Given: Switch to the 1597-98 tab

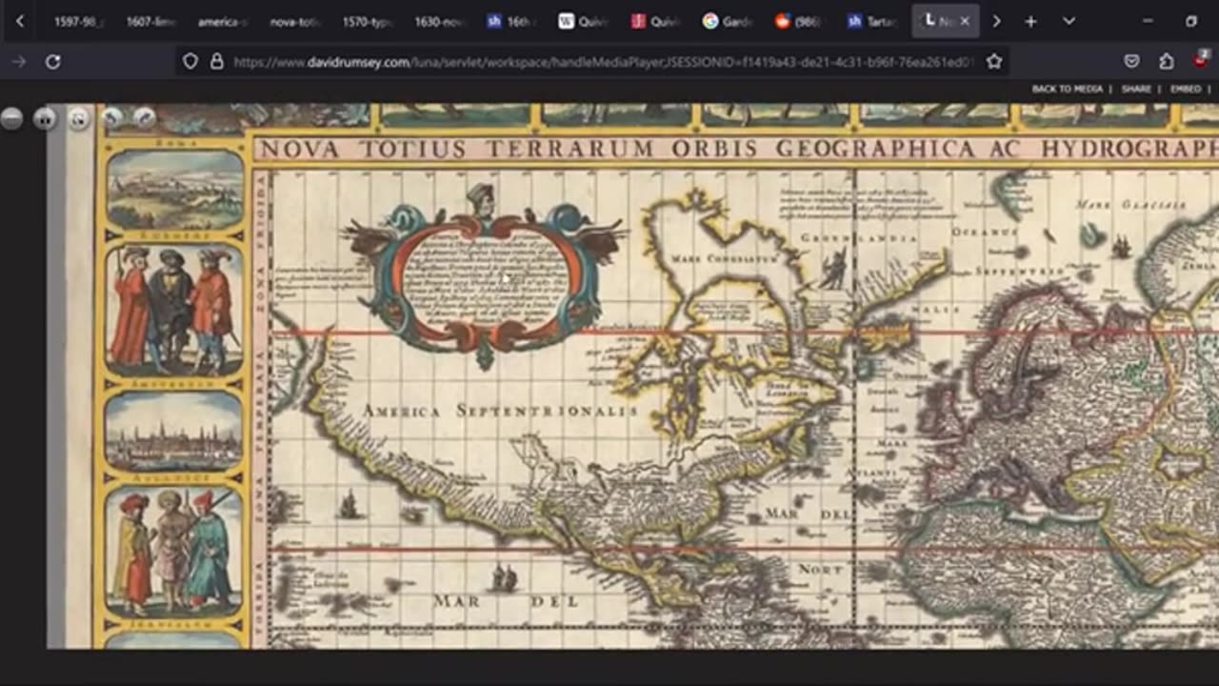Looking at the screenshot, I should point(78,21).
